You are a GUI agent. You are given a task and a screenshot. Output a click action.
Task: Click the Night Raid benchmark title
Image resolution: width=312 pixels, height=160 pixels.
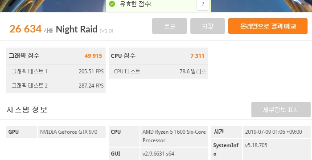[77, 29]
